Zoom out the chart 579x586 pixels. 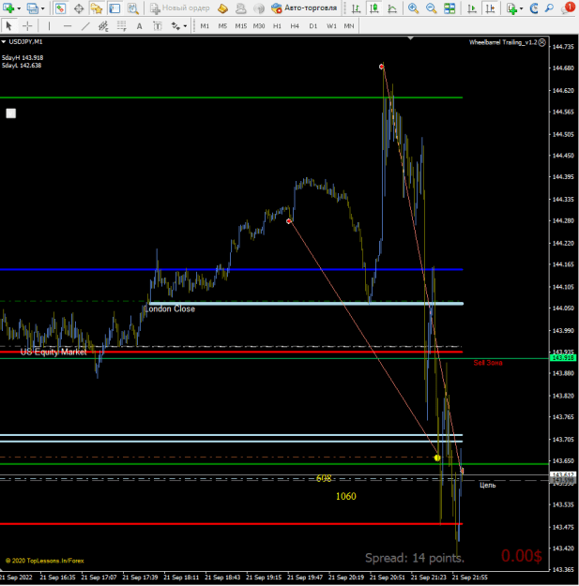coord(432,8)
